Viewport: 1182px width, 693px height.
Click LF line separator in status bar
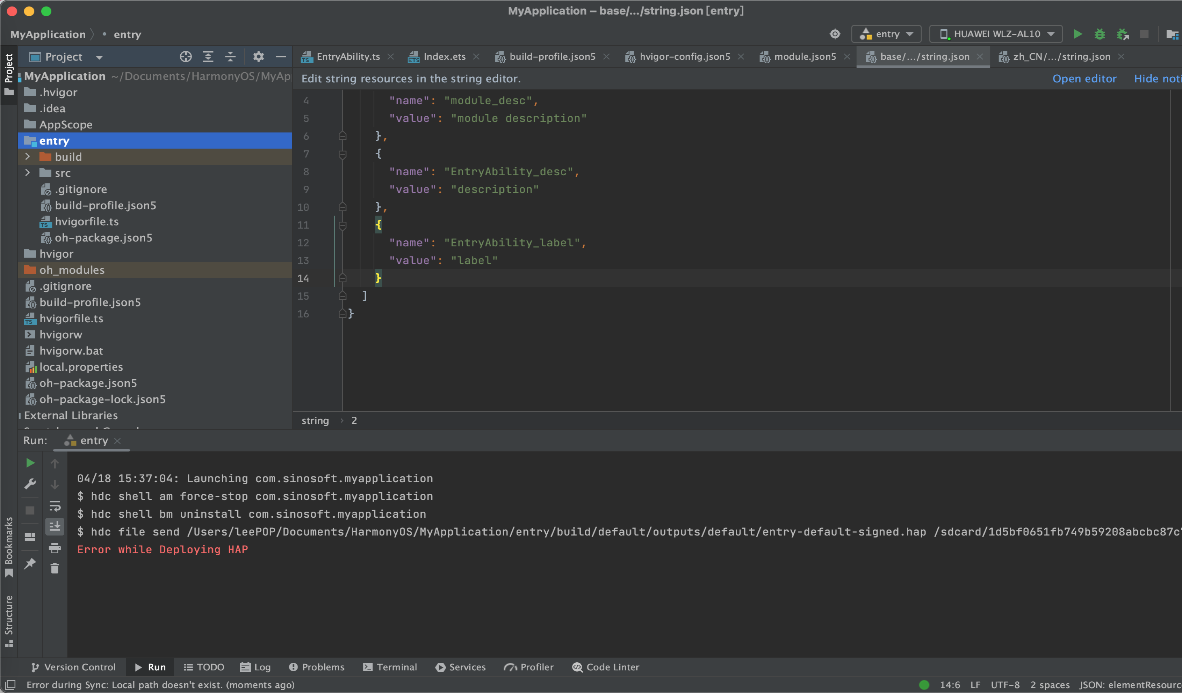click(x=975, y=685)
